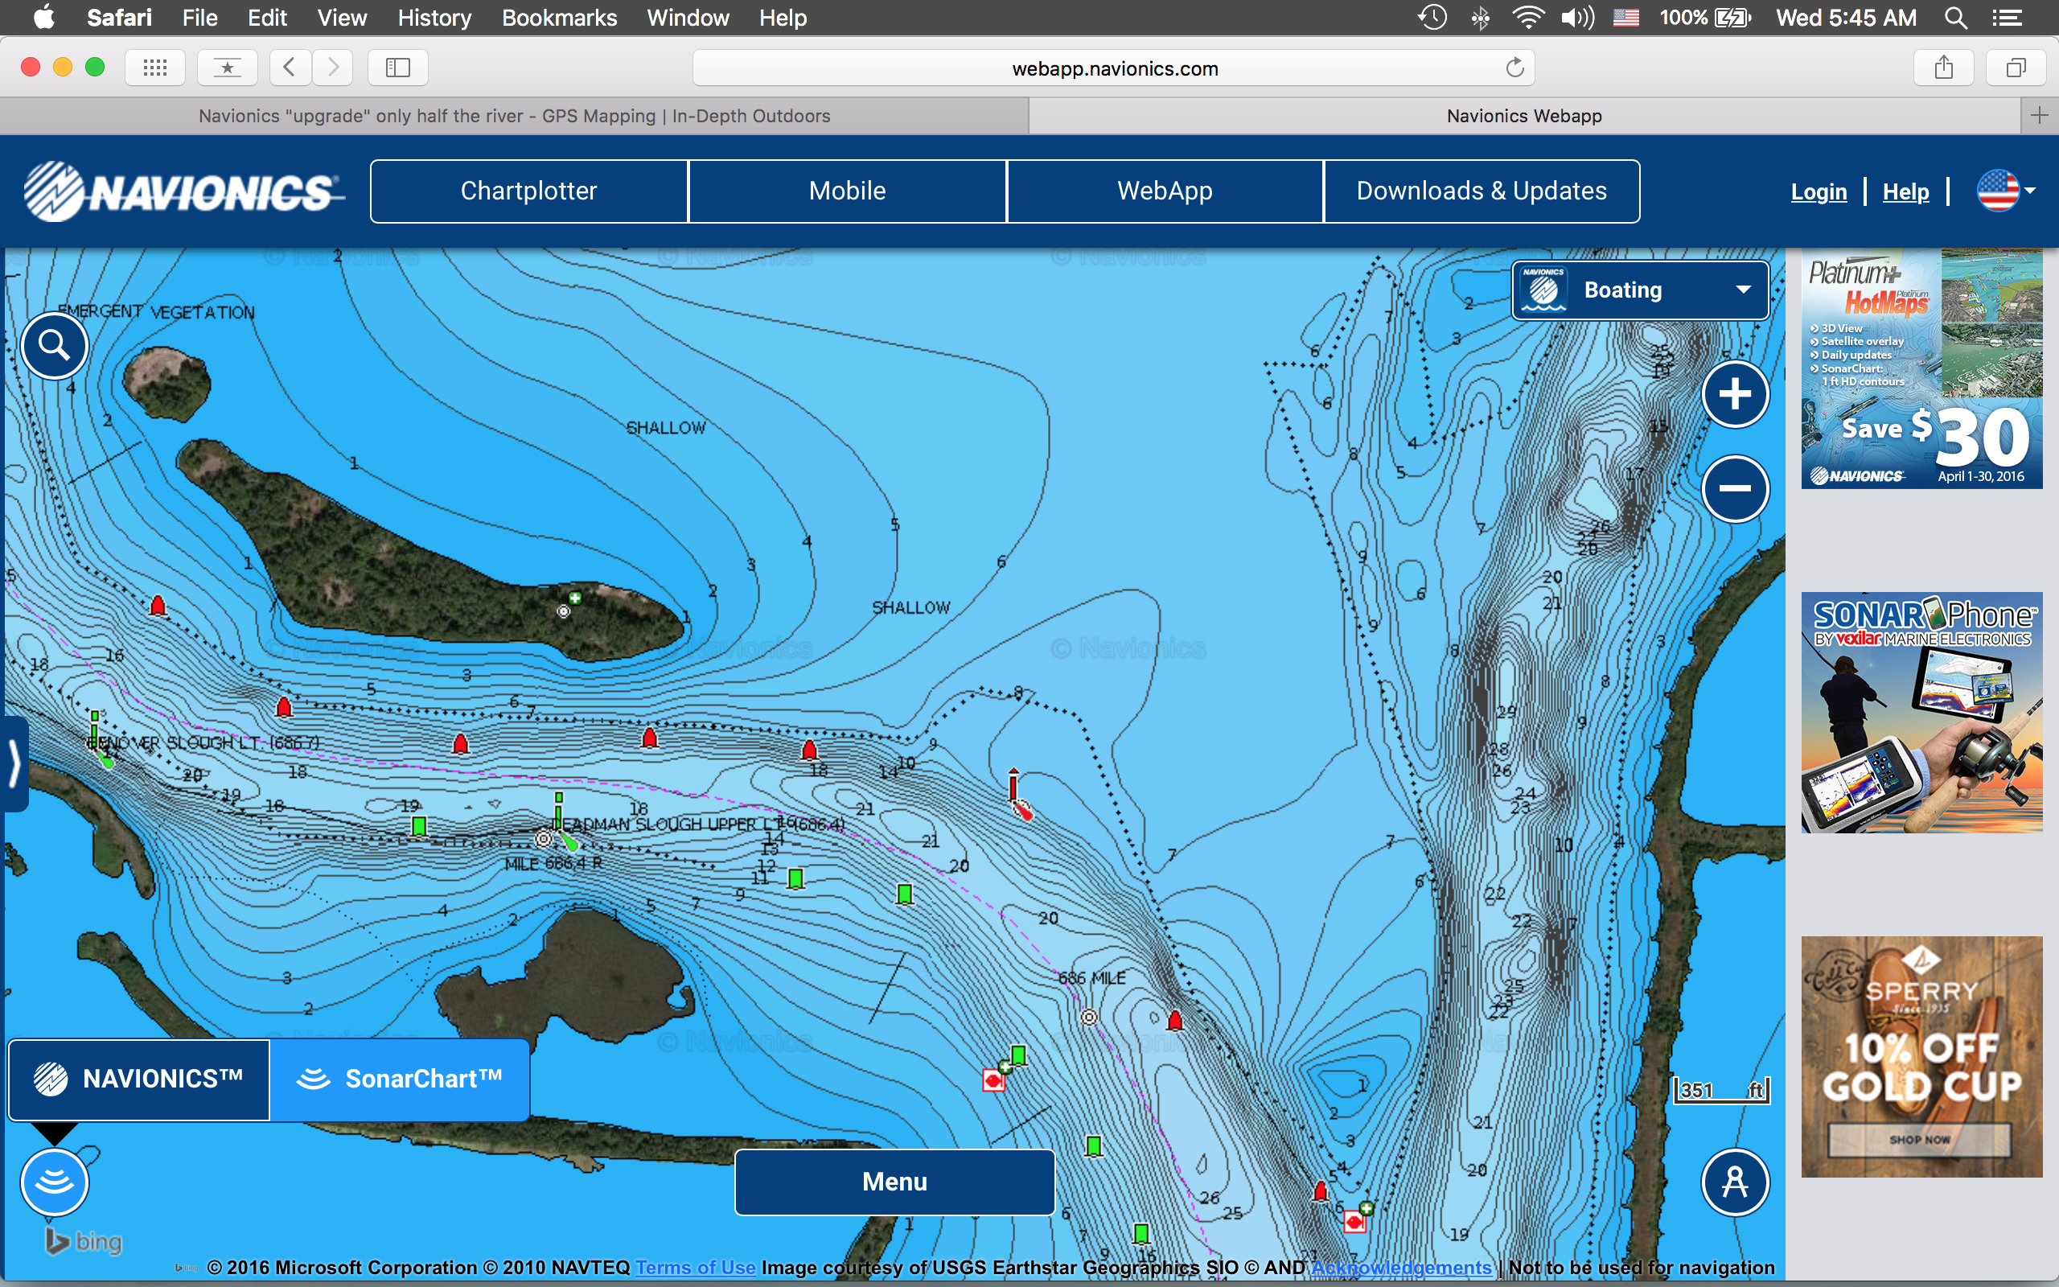
Task: Open the Downloads & Updates tab
Action: point(1482,191)
